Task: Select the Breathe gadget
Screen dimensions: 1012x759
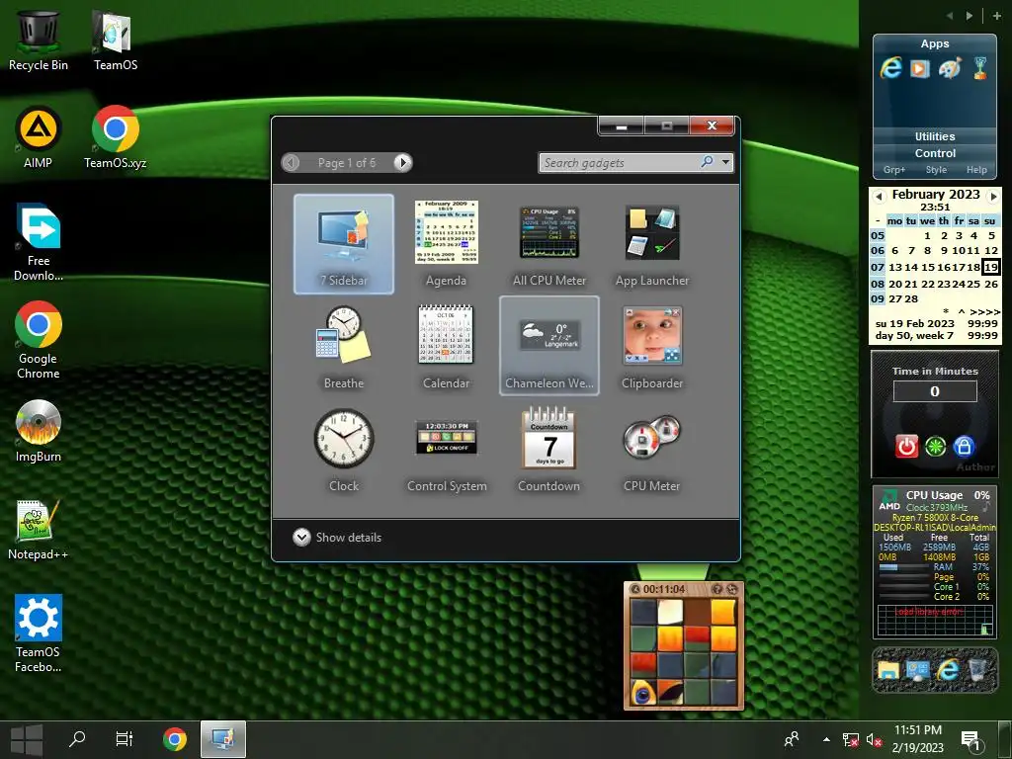Action: pos(343,347)
